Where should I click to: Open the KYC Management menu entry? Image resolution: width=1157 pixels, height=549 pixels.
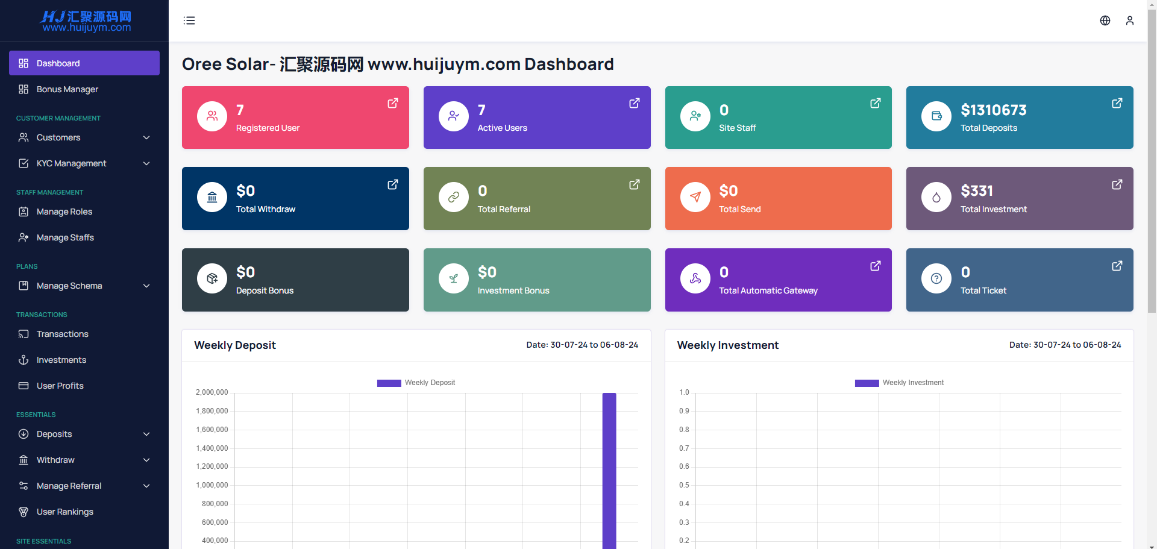84,163
